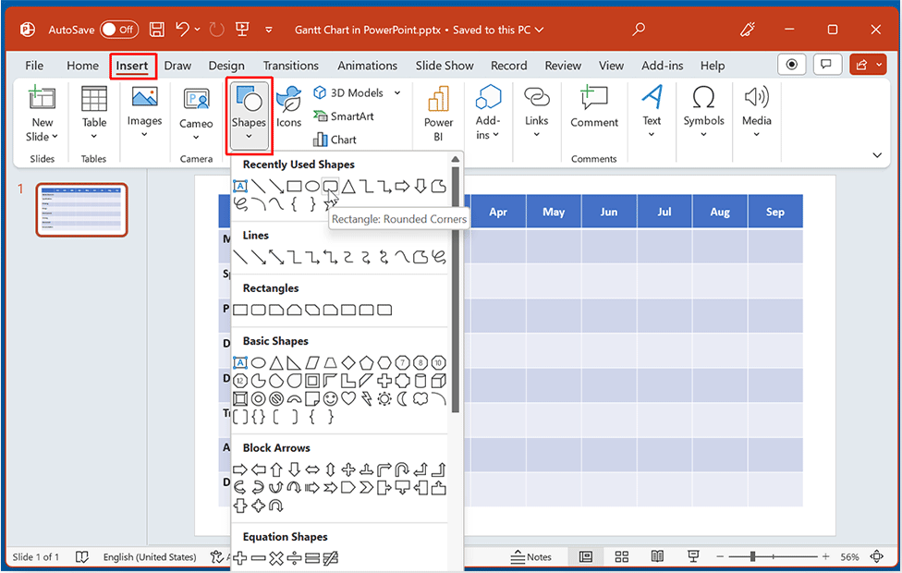
Task: Open the Icons gallery
Action: click(x=288, y=106)
